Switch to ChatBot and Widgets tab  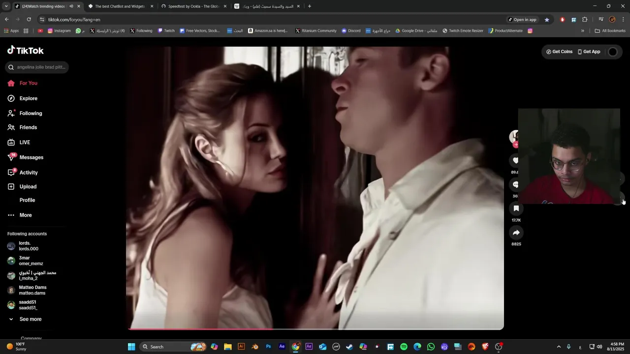click(x=120, y=6)
